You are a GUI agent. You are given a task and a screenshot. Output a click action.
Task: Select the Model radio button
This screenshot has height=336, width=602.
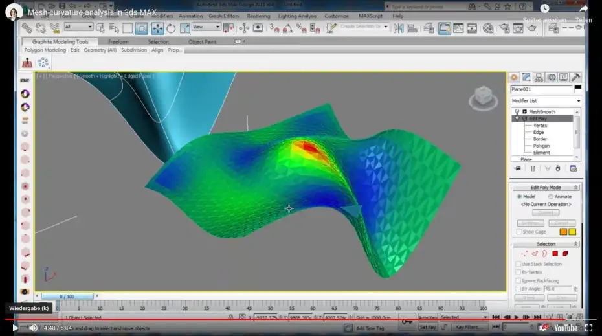click(x=519, y=196)
